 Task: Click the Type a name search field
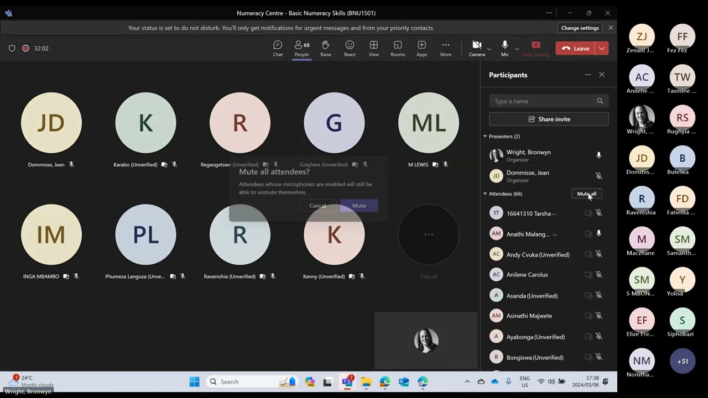point(542,101)
